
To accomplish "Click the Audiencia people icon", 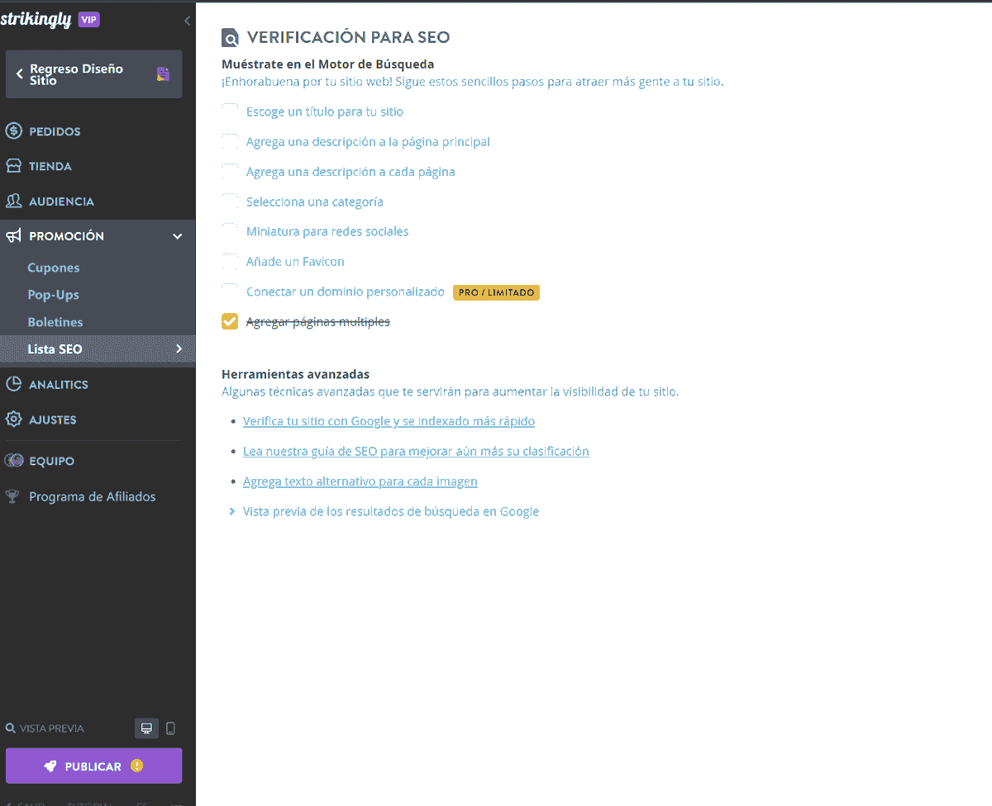I will tap(13, 201).
